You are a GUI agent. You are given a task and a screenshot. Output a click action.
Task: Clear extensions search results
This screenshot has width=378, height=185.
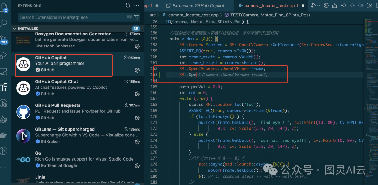129,17
